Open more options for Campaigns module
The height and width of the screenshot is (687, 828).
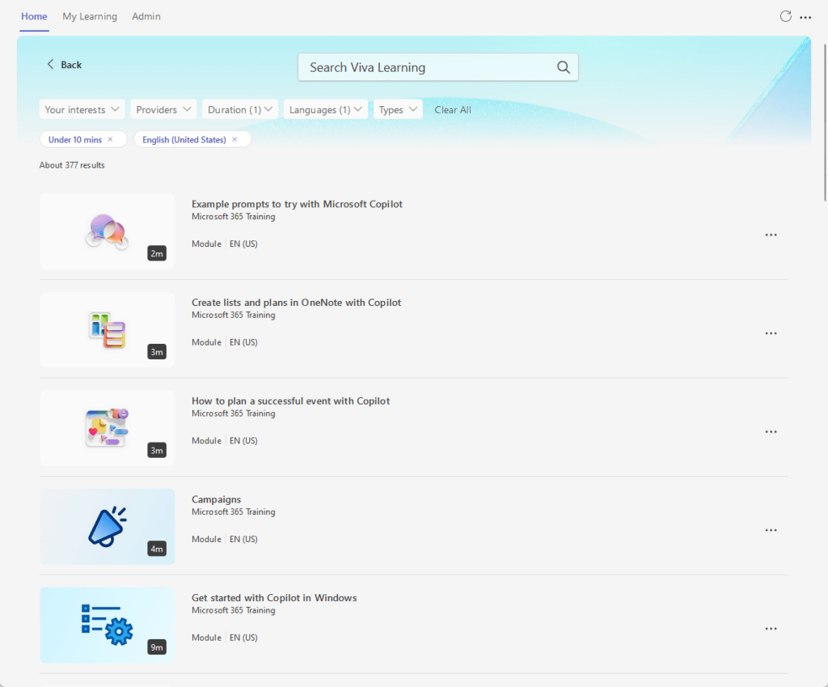771,530
